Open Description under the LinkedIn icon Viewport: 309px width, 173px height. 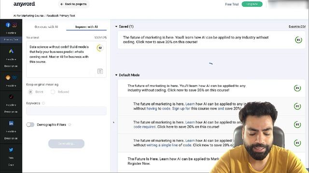click(x=11, y=138)
